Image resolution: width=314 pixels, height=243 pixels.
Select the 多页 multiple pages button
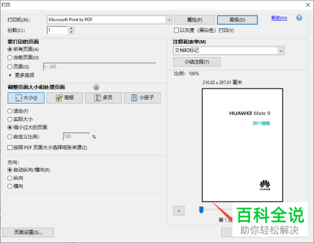[104, 98]
